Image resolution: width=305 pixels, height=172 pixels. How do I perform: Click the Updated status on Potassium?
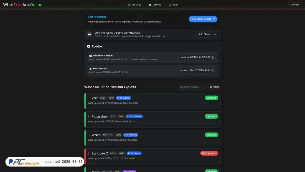coord(212,116)
